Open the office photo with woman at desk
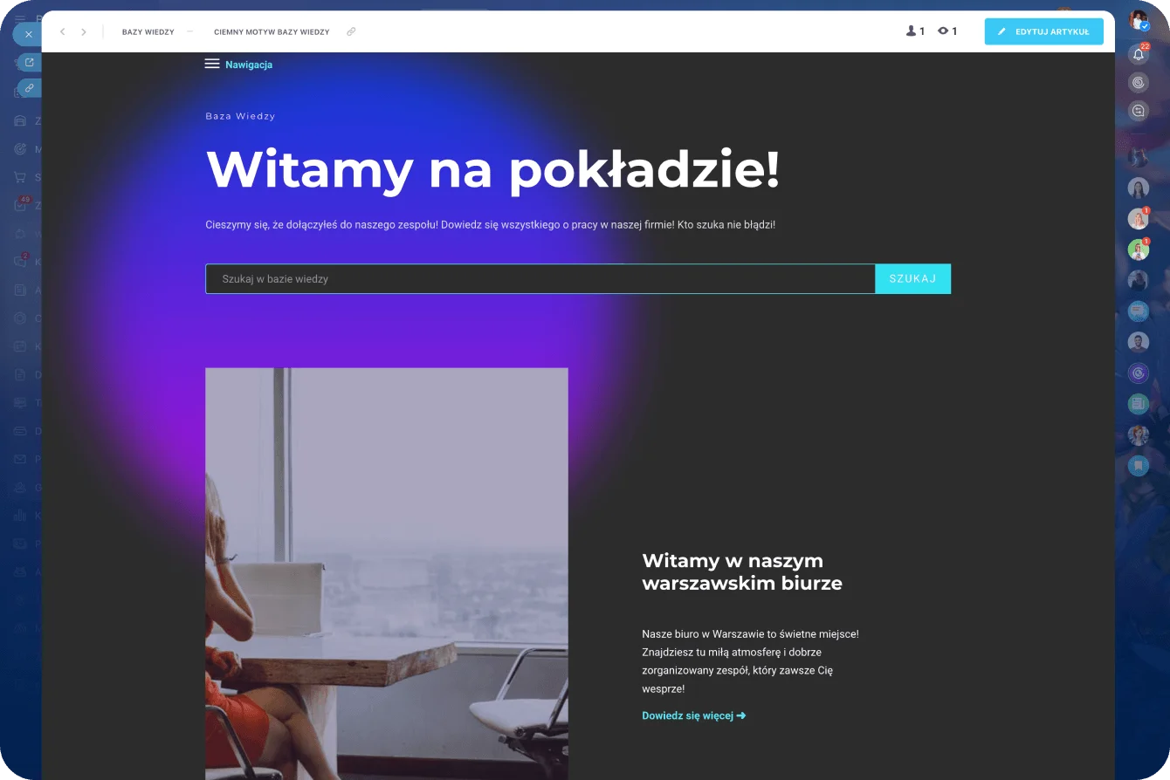 click(387, 573)
